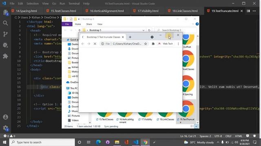The image size is (261, 146).
Task: Open Share tab in File Explorer
Action: [89, 24]
